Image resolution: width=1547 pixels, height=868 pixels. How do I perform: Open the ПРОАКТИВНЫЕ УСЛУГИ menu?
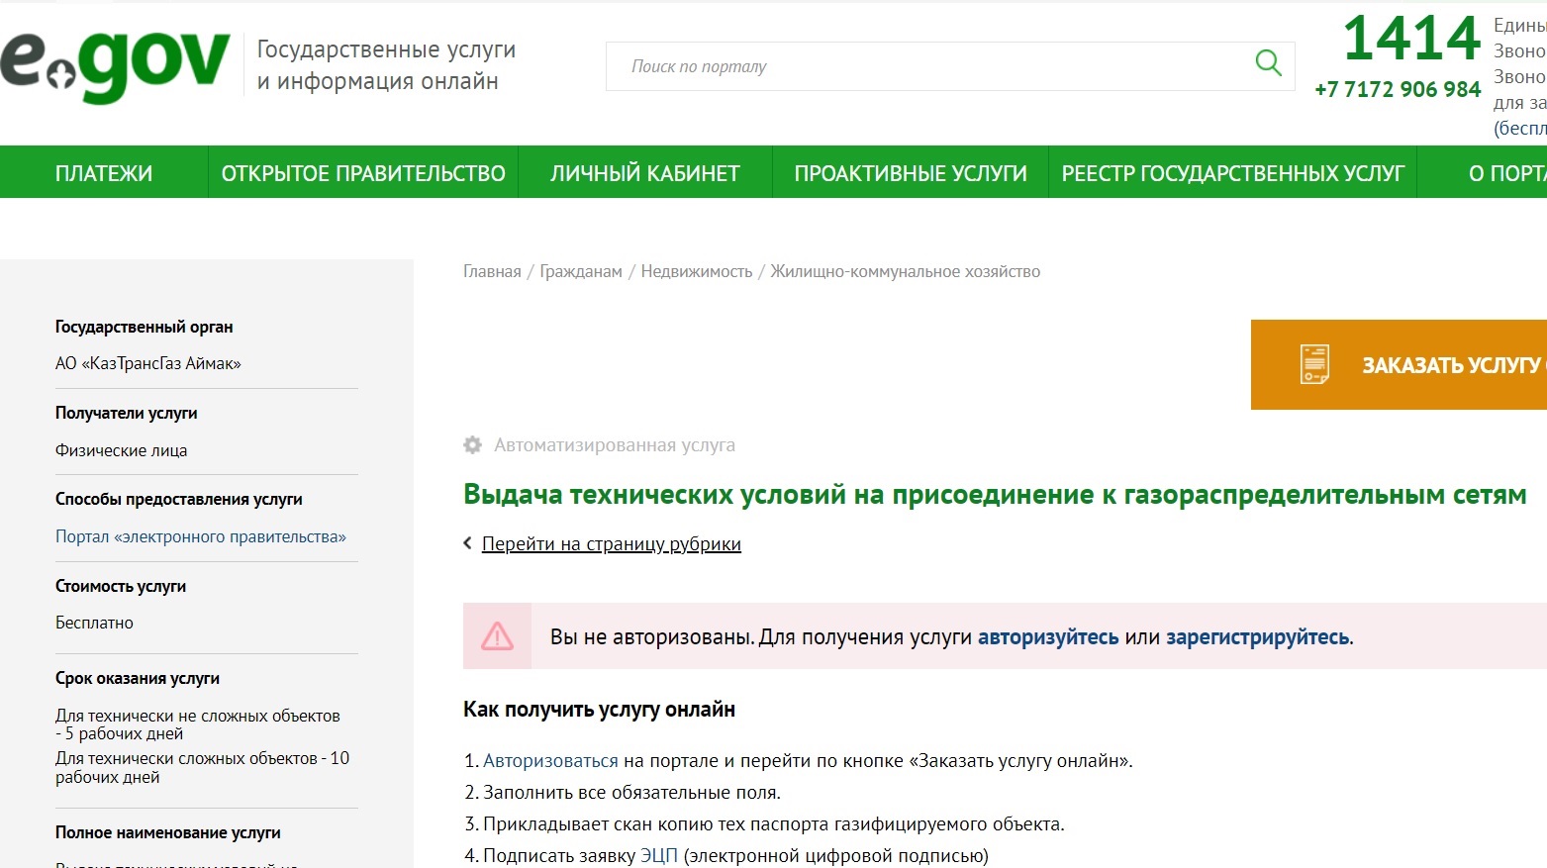pyautogui.click(x=910, y=171)
